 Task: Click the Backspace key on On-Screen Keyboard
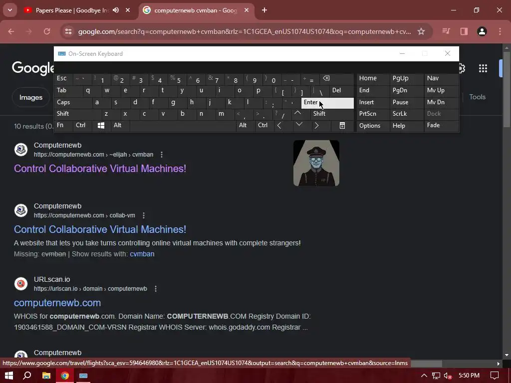pyautogui.click(x=337, y=79)
